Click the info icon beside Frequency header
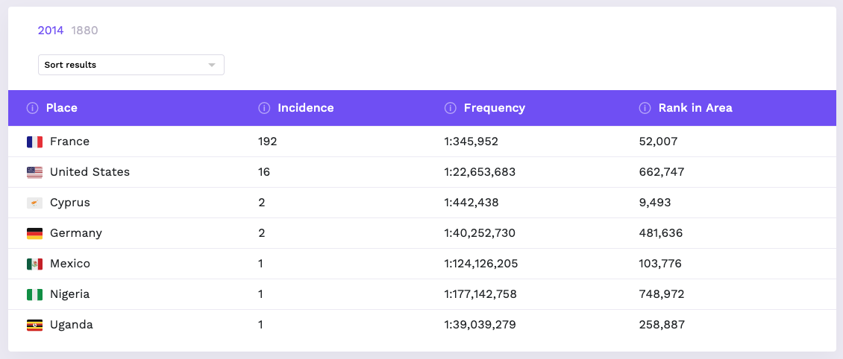 [x=450, y=108]
